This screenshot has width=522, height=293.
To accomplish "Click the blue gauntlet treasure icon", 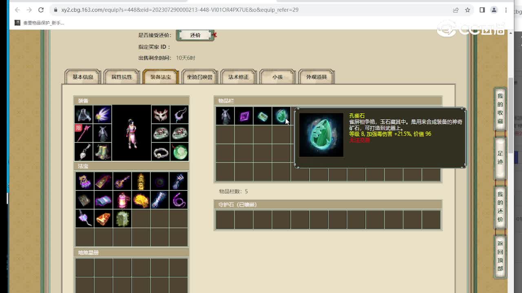I will (178, 181).
